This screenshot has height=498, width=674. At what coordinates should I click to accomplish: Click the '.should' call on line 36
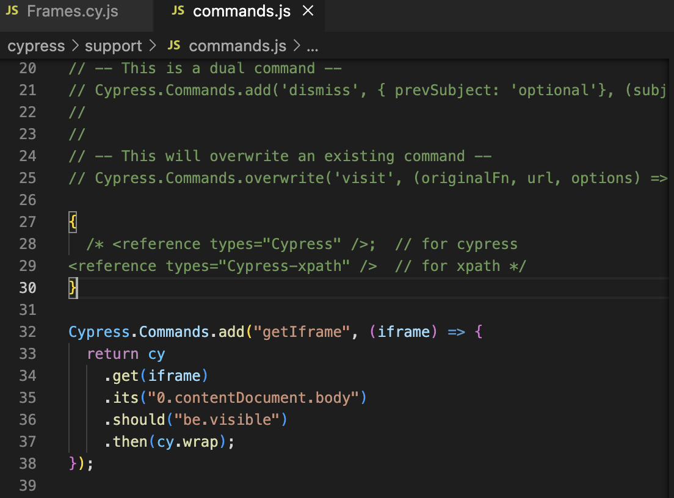tap(134, 419)
